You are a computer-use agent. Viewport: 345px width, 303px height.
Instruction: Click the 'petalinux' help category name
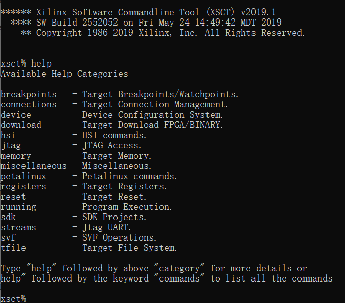click(24, 176)
